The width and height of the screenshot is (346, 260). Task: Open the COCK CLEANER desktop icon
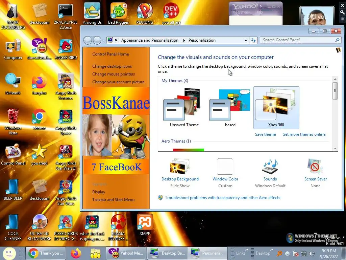[x=13, y=227]
